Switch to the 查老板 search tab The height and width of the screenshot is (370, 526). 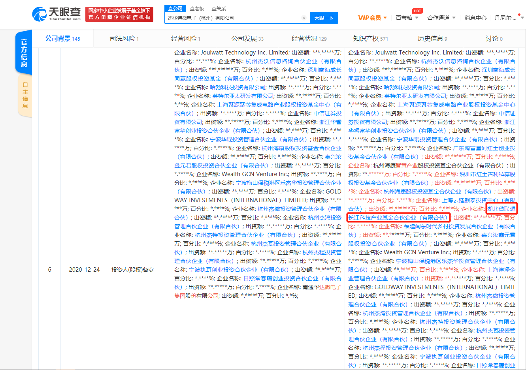(198, 8)
